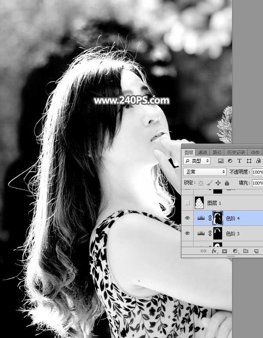Viewport: 263px width, 338px height.
Task: Add a layer mask with mask icon
Action: pos(225,251)
